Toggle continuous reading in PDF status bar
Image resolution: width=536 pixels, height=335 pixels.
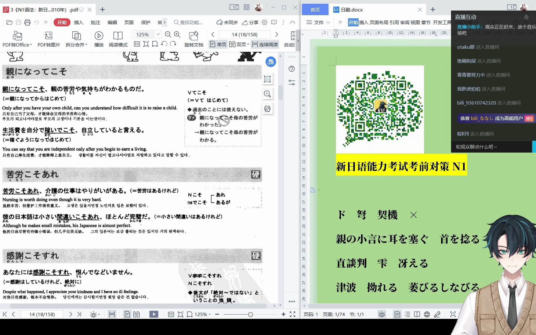[x=112, y=315]
